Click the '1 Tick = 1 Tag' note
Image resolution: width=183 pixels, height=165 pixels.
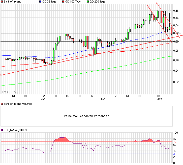click(x=10, y=92)
